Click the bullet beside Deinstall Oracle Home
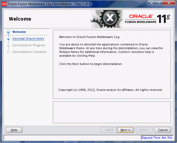 (x=9, y=39)
